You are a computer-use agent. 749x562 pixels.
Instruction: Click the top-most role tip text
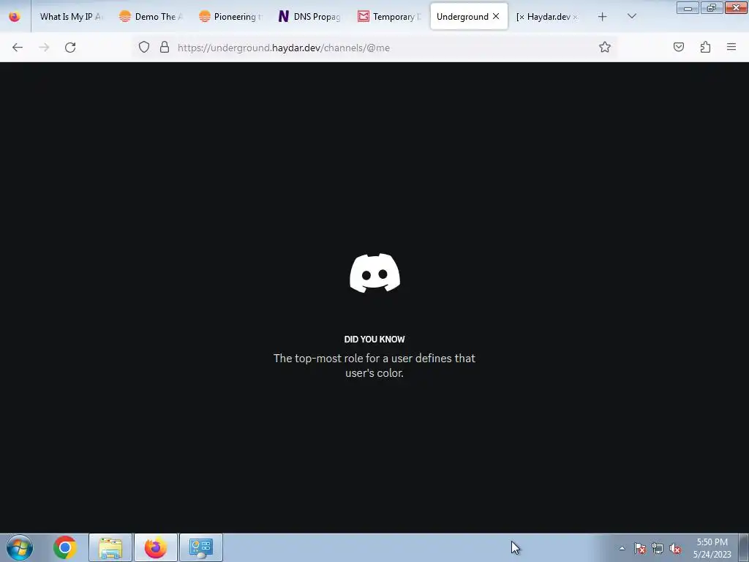pos(374,366)
